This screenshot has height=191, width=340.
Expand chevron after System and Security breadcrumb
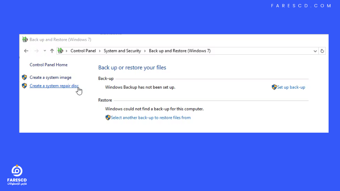145,51
